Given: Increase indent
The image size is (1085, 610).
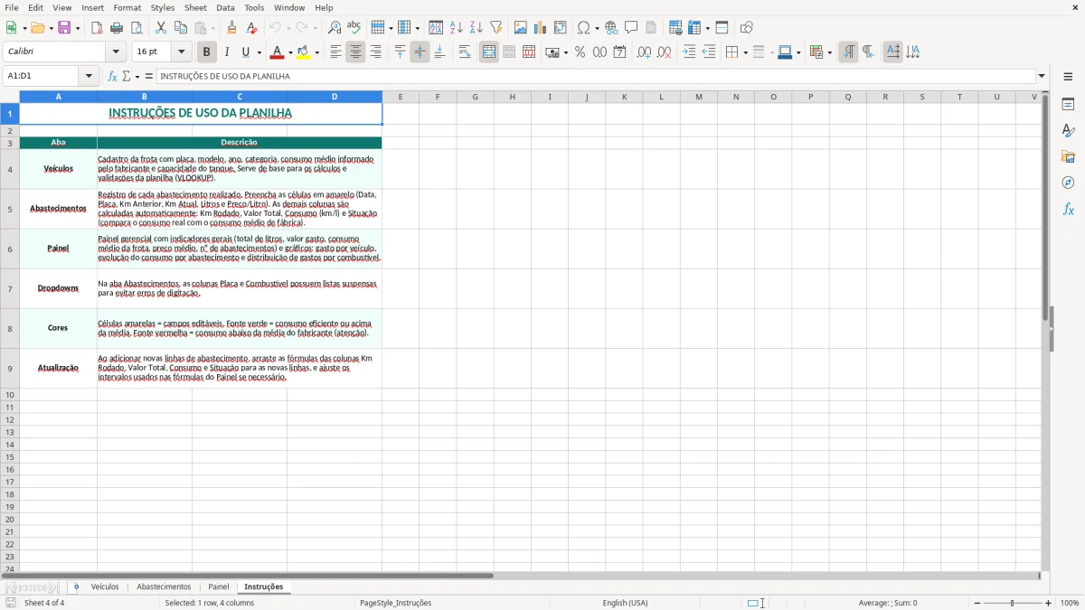Looking at the screenshot, I should pyautogui.click(x=689, y=52).
